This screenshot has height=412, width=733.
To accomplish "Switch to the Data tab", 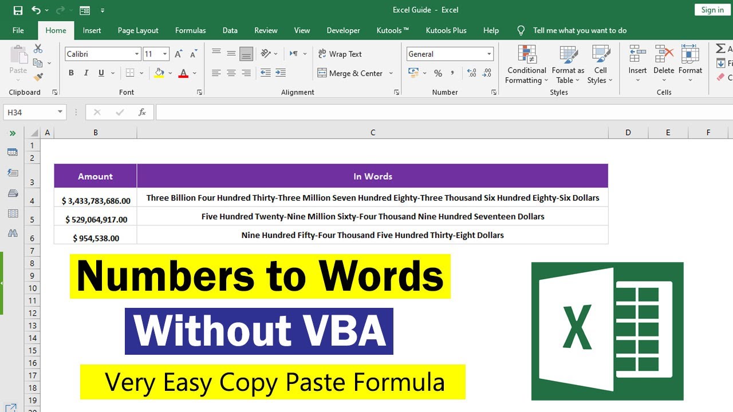I will pos(230,30).
